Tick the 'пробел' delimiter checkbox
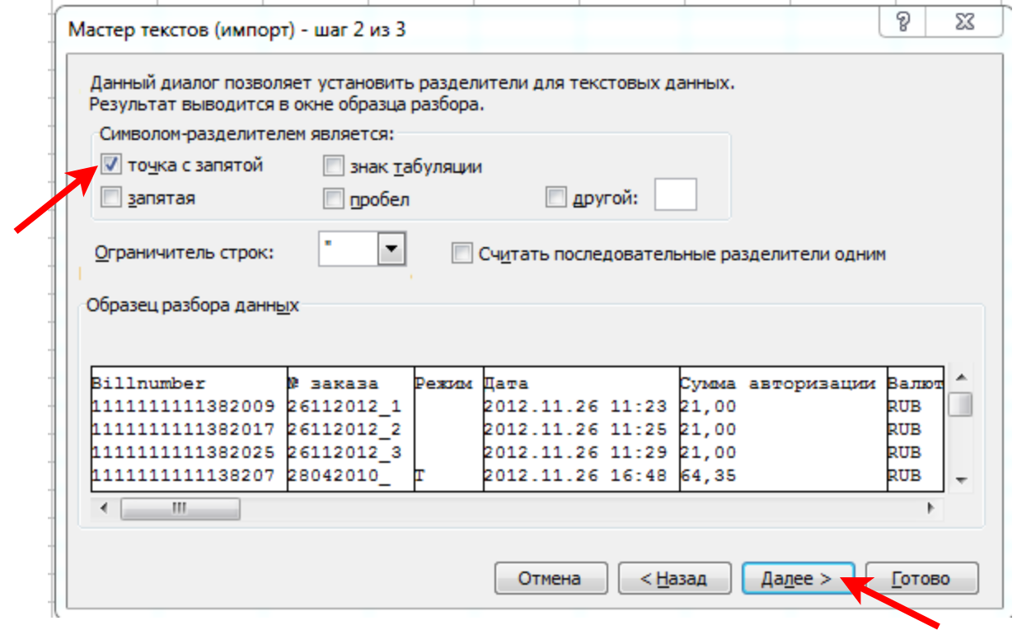Image resolution: width=1017 pixels, height=644 pixels. [333, 198]
